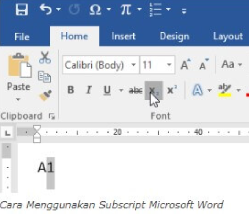Image resolution: width=249 pixels, height=214 pixels.
Task: Click the first line indent marker on the ruler
Action: click(37, 129)
